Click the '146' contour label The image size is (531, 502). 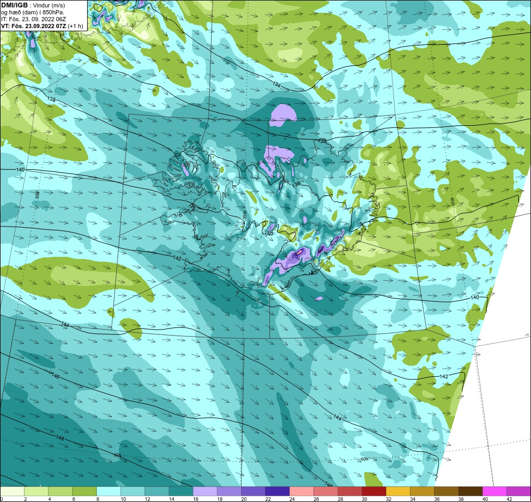[55, 375]
